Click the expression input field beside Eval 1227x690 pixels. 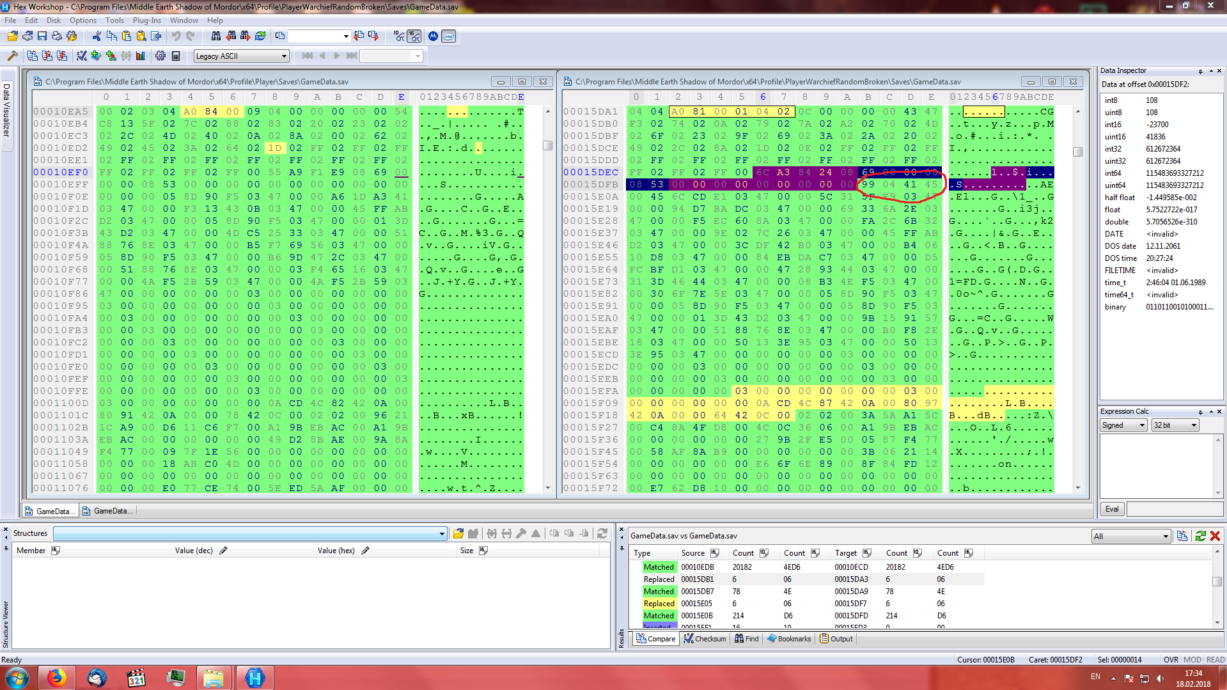click(1175, 509)
